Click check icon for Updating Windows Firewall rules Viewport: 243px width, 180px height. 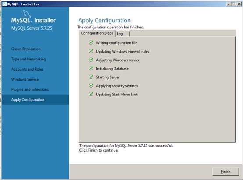(91, 51)
